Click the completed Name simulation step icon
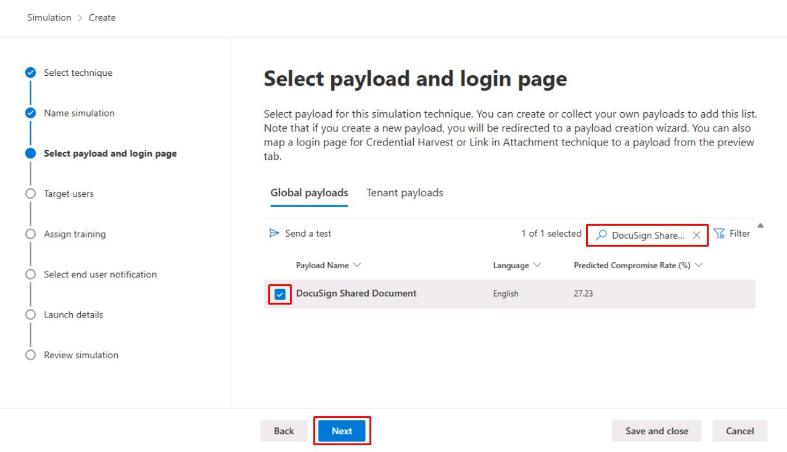 point(30,113)
